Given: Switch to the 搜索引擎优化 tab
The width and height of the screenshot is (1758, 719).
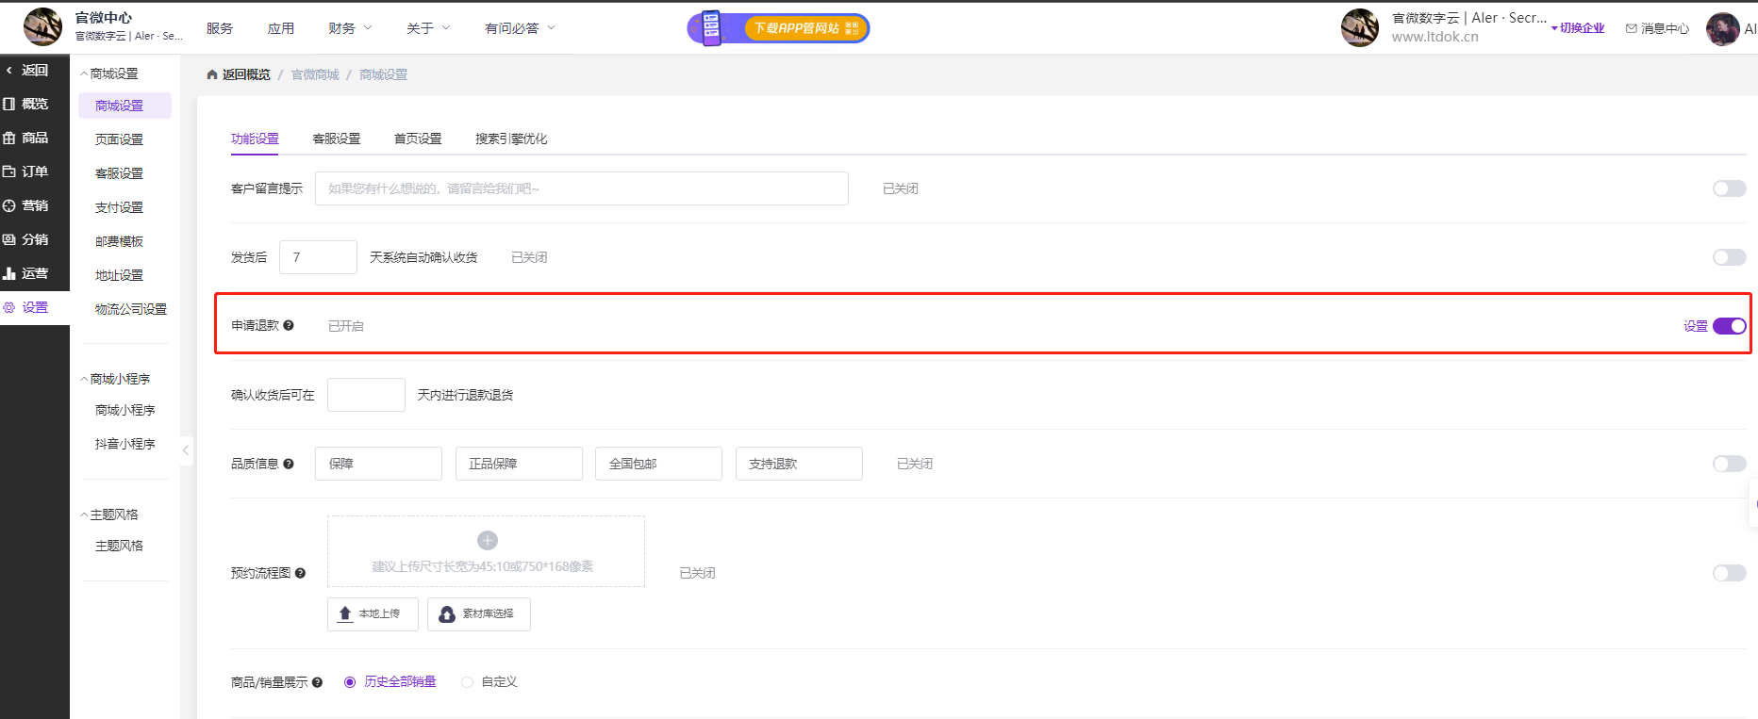Looking at the screenshot, I should pos(511,139).
